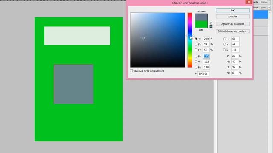The image size is (273, 153).
Task: Click the non-web-safe color cube warning icon
Action: [211, 23]
